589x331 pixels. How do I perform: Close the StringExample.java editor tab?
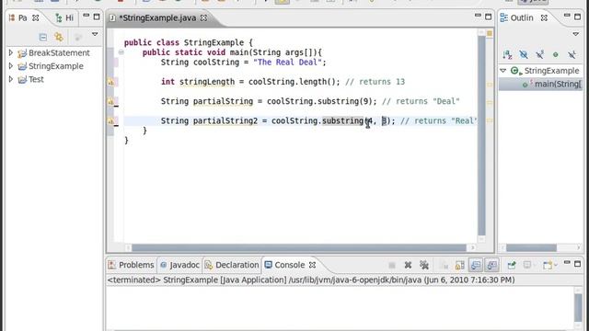click(x=203, y=18)
